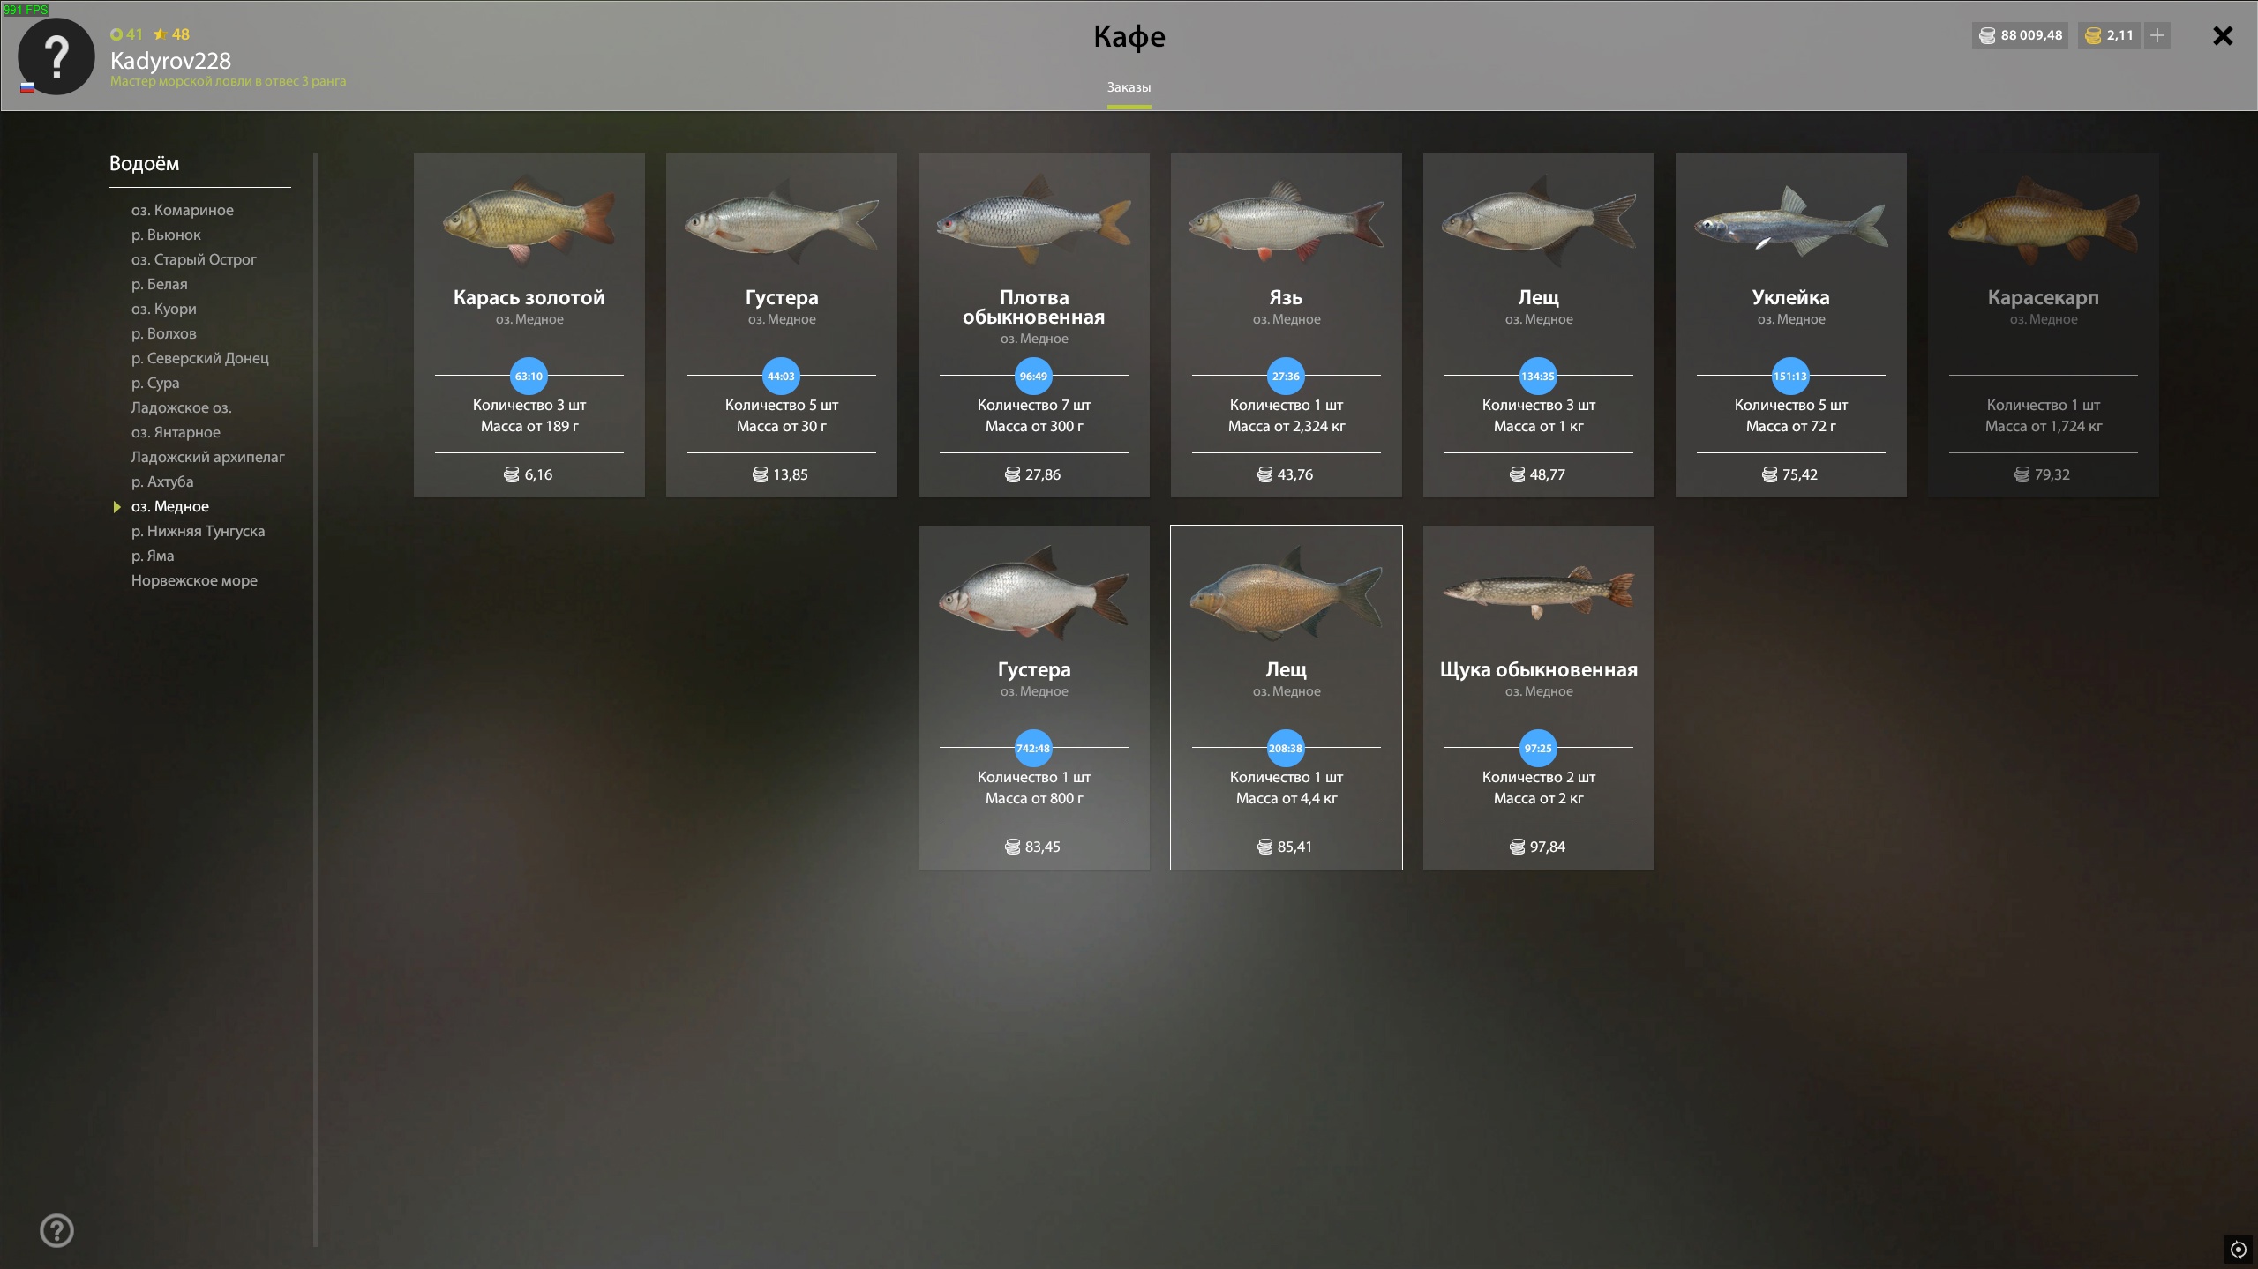Choose р. Ахтуба from Водоём list
The width and height of the screenshot is (2258, 1269).
(x=162, y=481)
